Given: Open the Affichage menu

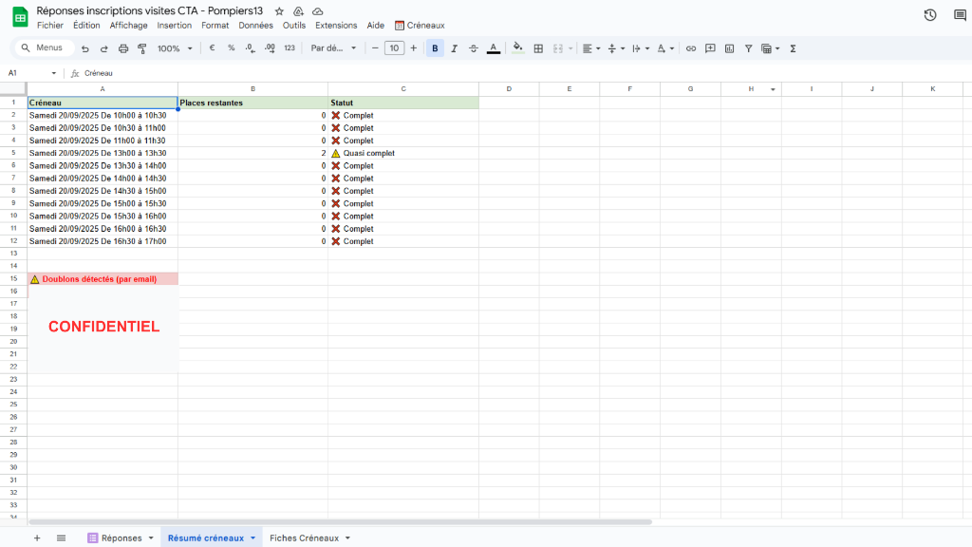Looking at the screenshot, I should click(128, 26).
